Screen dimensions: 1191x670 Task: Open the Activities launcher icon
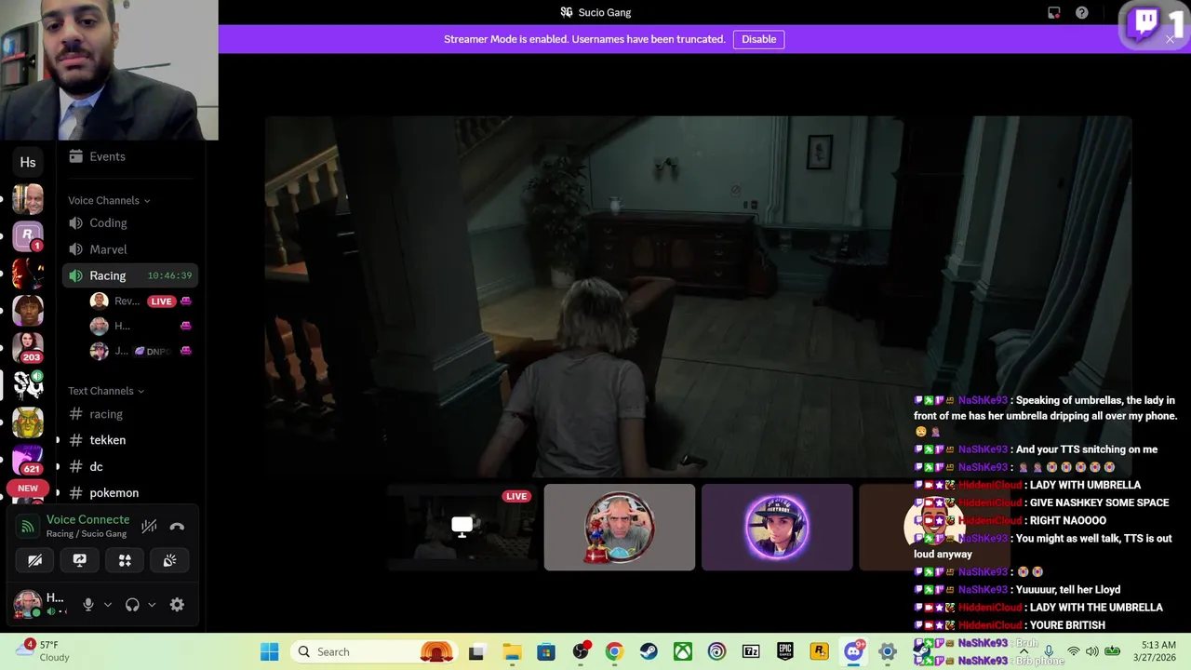[125, 560]
